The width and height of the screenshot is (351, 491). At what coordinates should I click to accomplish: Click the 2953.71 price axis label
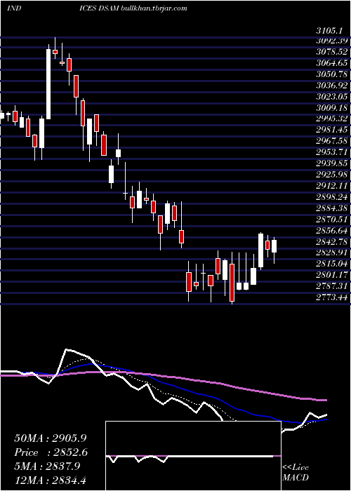pyautogui.click(x=332, y=152)
